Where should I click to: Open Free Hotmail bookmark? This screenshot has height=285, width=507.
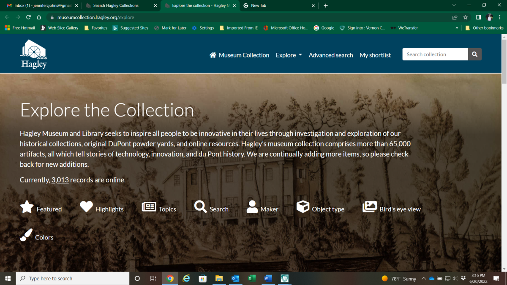pos(20,28)
